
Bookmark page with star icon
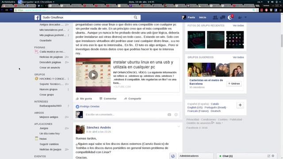[x=257, y=10]
